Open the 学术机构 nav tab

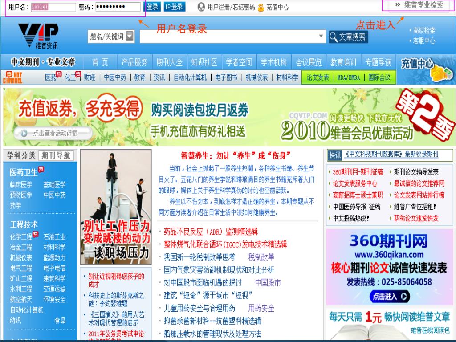point(274,62)
